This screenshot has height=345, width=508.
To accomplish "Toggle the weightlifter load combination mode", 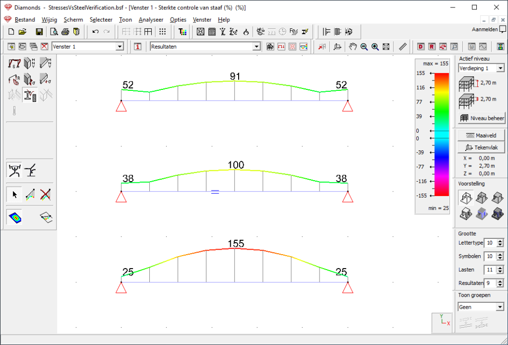I will [14, 170].
